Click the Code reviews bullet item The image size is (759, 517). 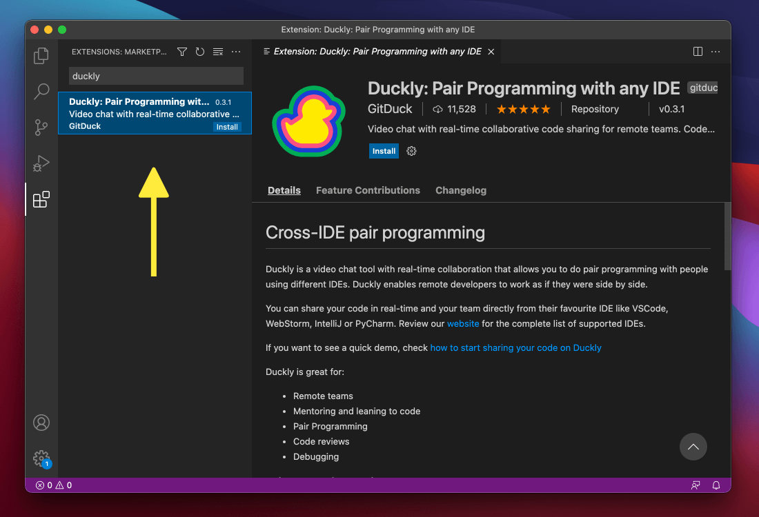321,442
